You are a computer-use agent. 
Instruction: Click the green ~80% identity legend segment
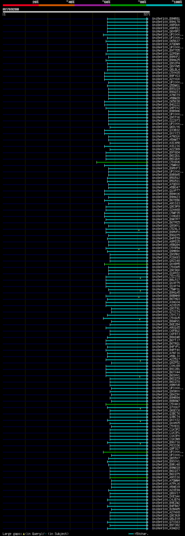click(x=128, y=5)
